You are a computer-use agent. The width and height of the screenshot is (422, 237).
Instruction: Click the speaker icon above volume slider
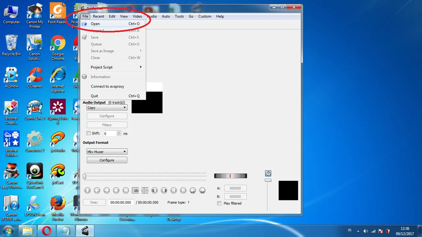pyautogui.click(x=268, y=173)
